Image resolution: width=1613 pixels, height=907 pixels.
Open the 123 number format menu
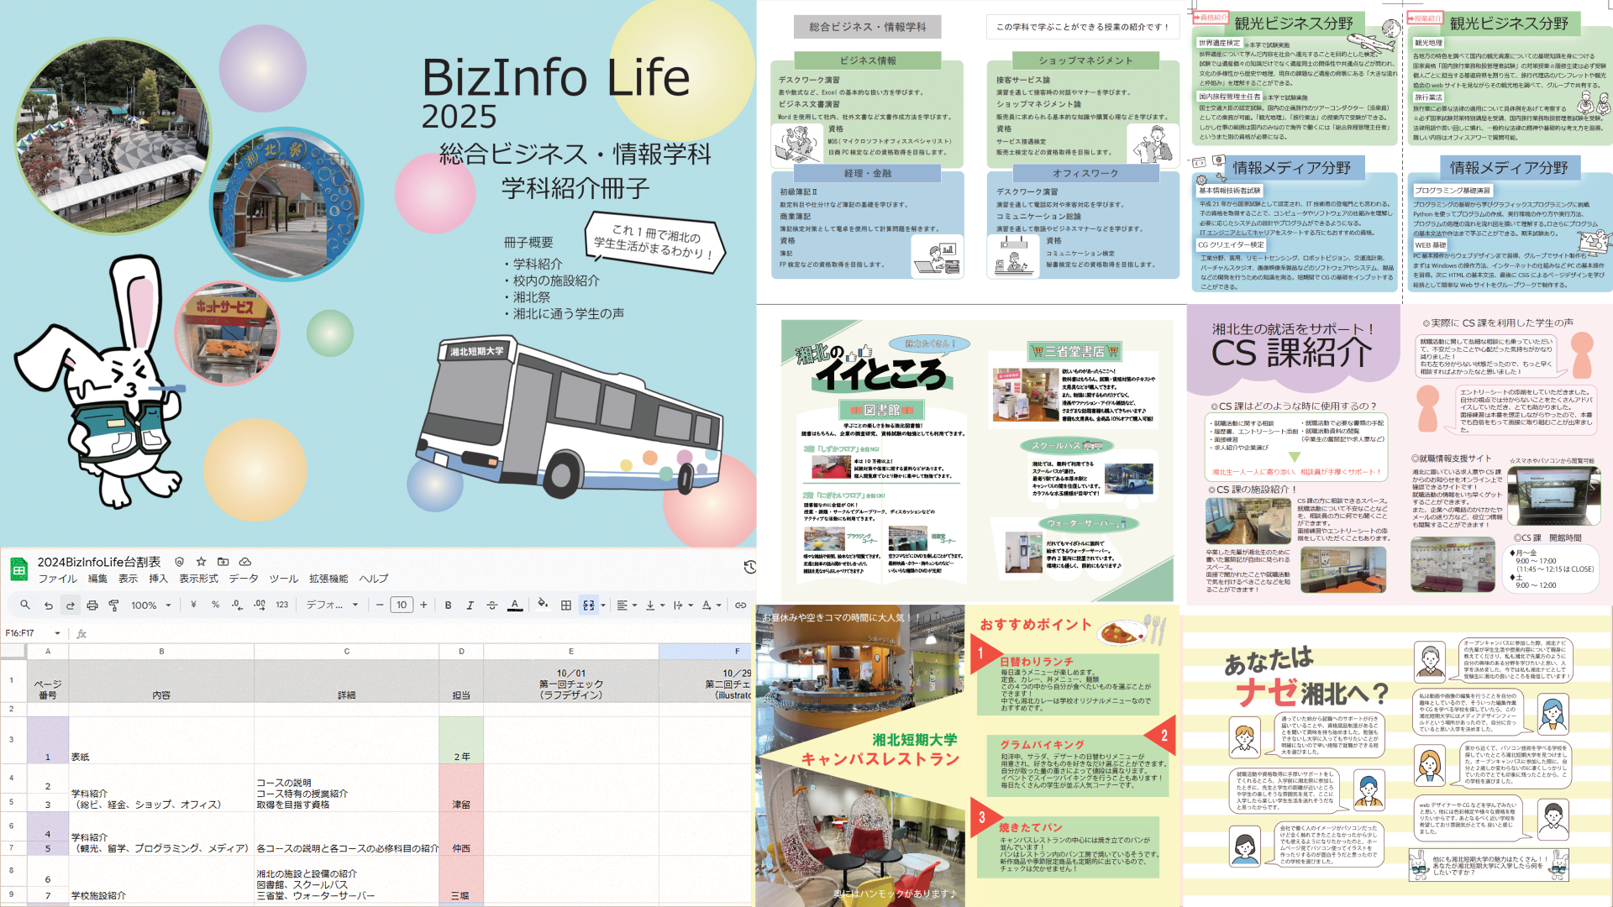coord(282,605)
